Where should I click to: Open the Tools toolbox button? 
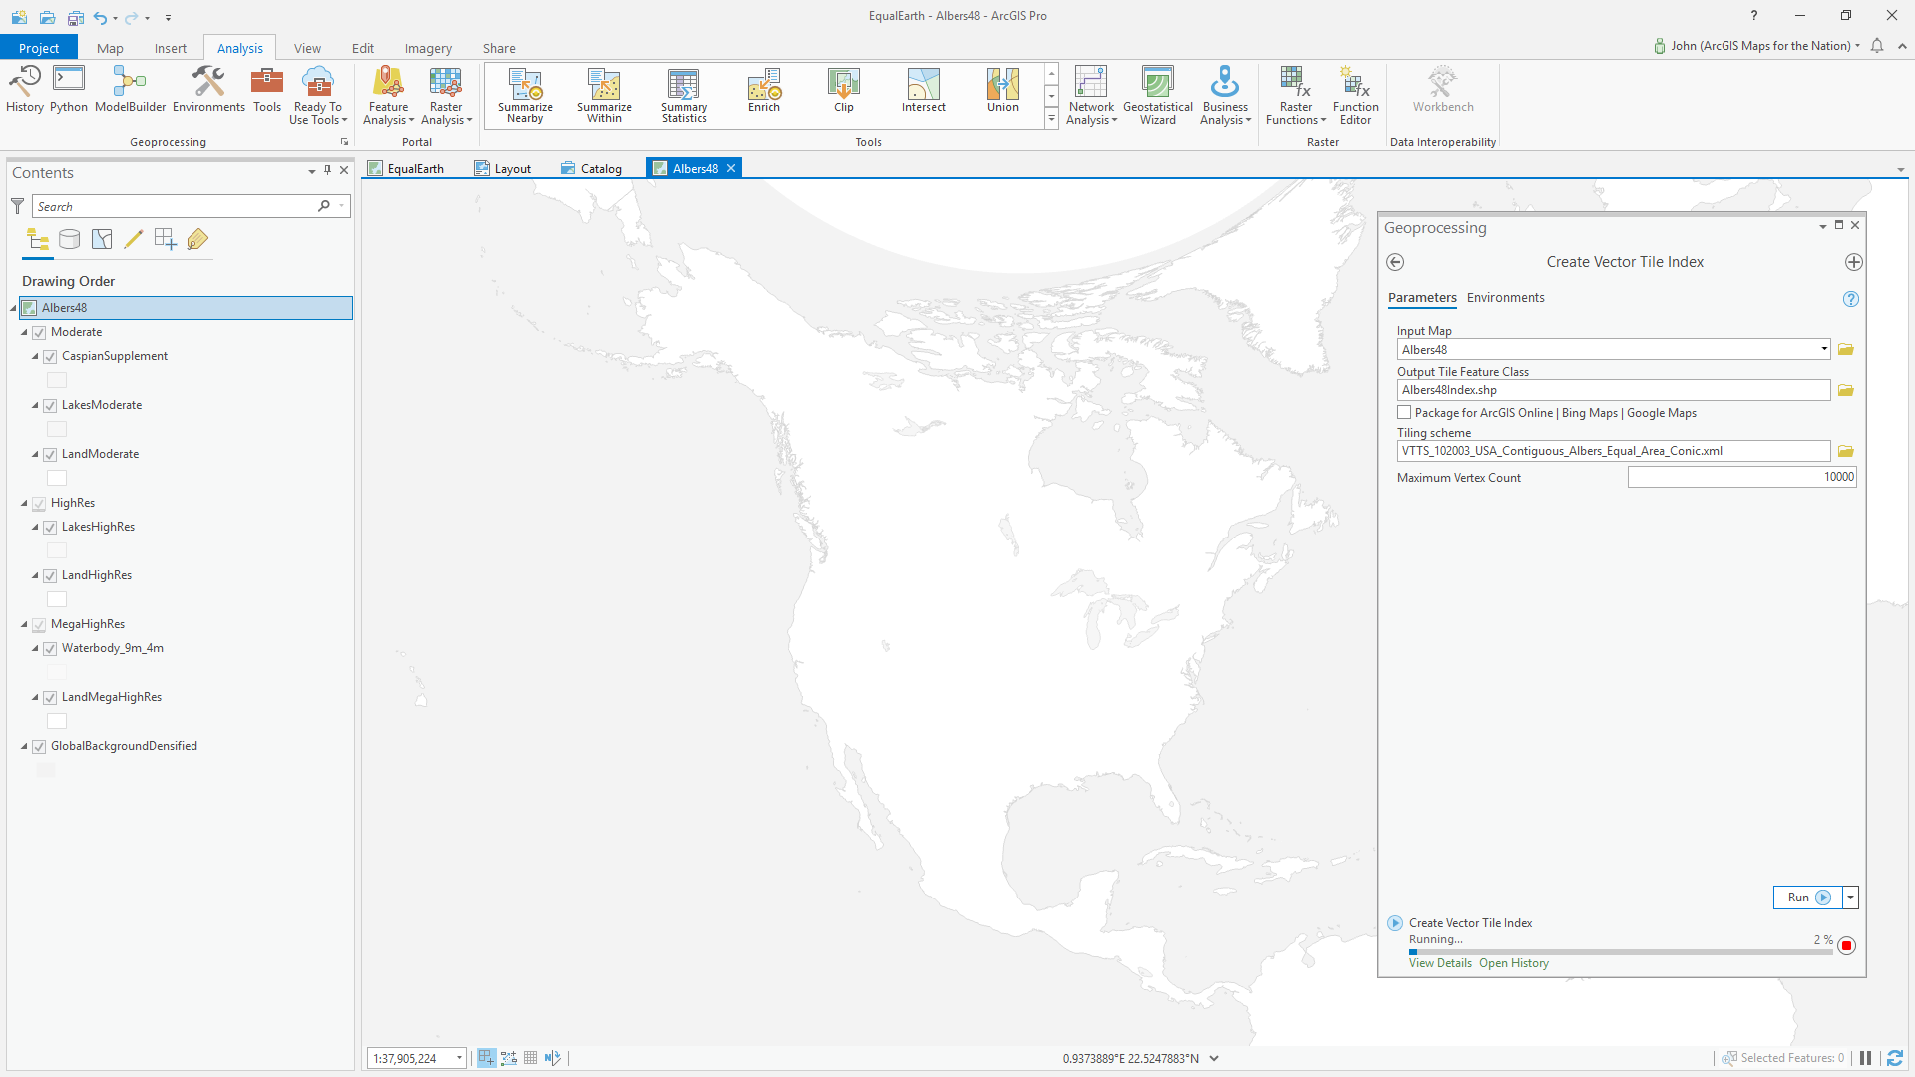267,90
